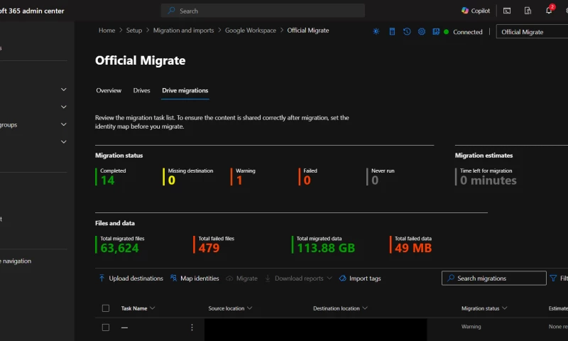Click the 'Filt' filter button label
568x341 pixels.
564,278
